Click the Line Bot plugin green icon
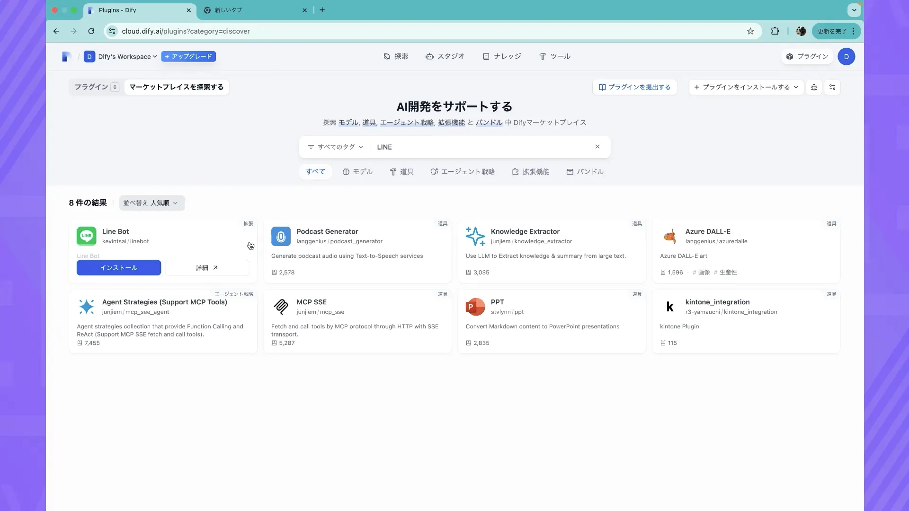Viewport: 909px width, 511px height. tap(86, 236)
